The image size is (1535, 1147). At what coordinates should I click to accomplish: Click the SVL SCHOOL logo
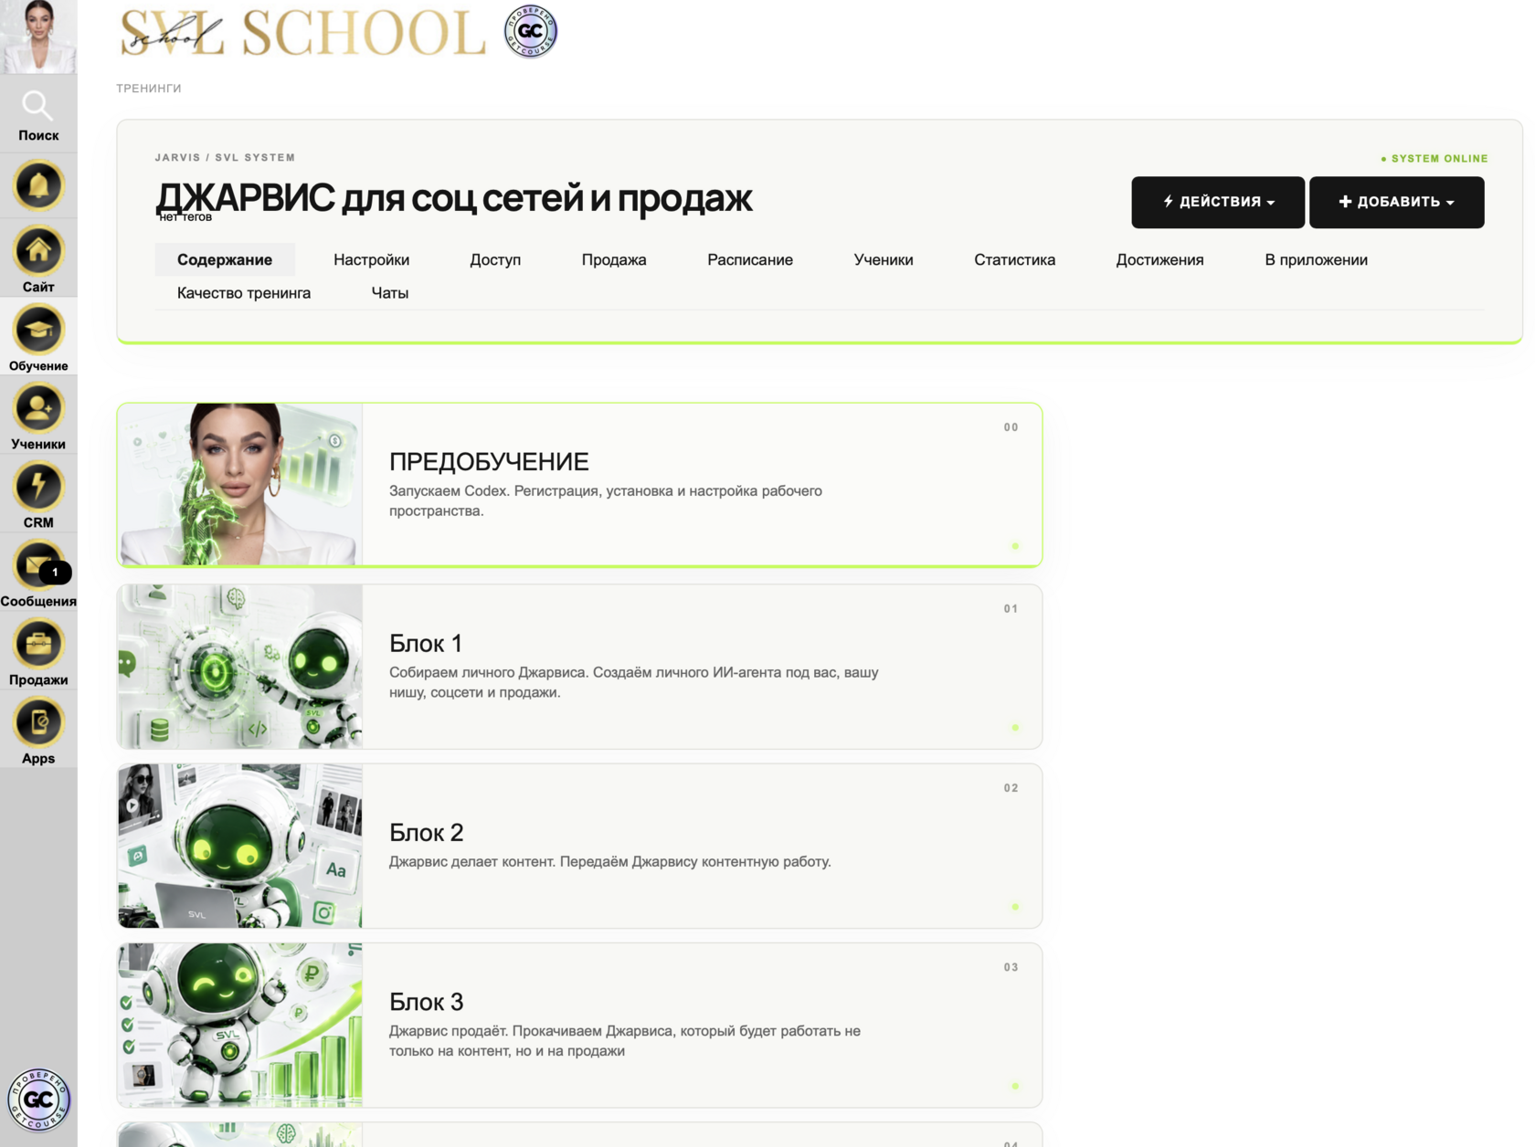302,33
